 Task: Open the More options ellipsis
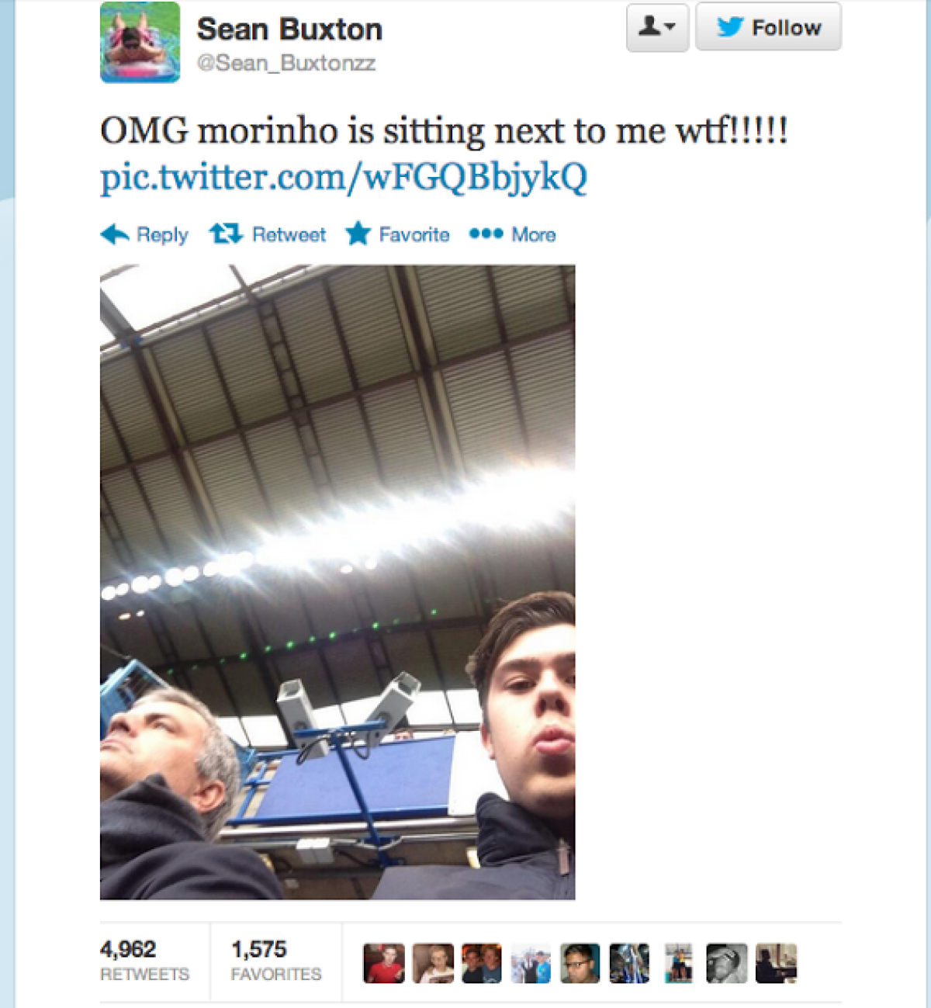pyautogui.click(x=486, y=234)
